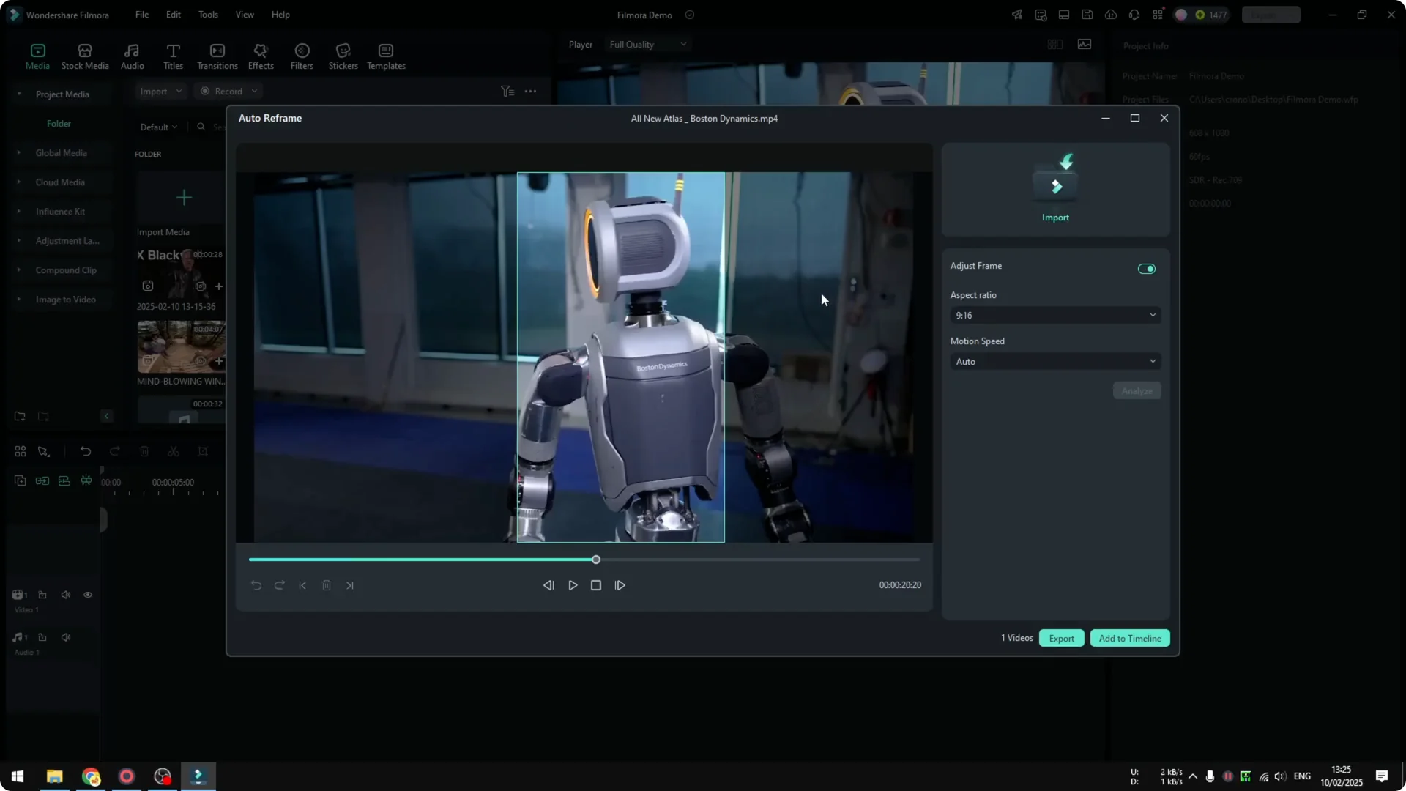
Task: Collapse the media sidebar panel arrow
Action: [x=106, y=417]
